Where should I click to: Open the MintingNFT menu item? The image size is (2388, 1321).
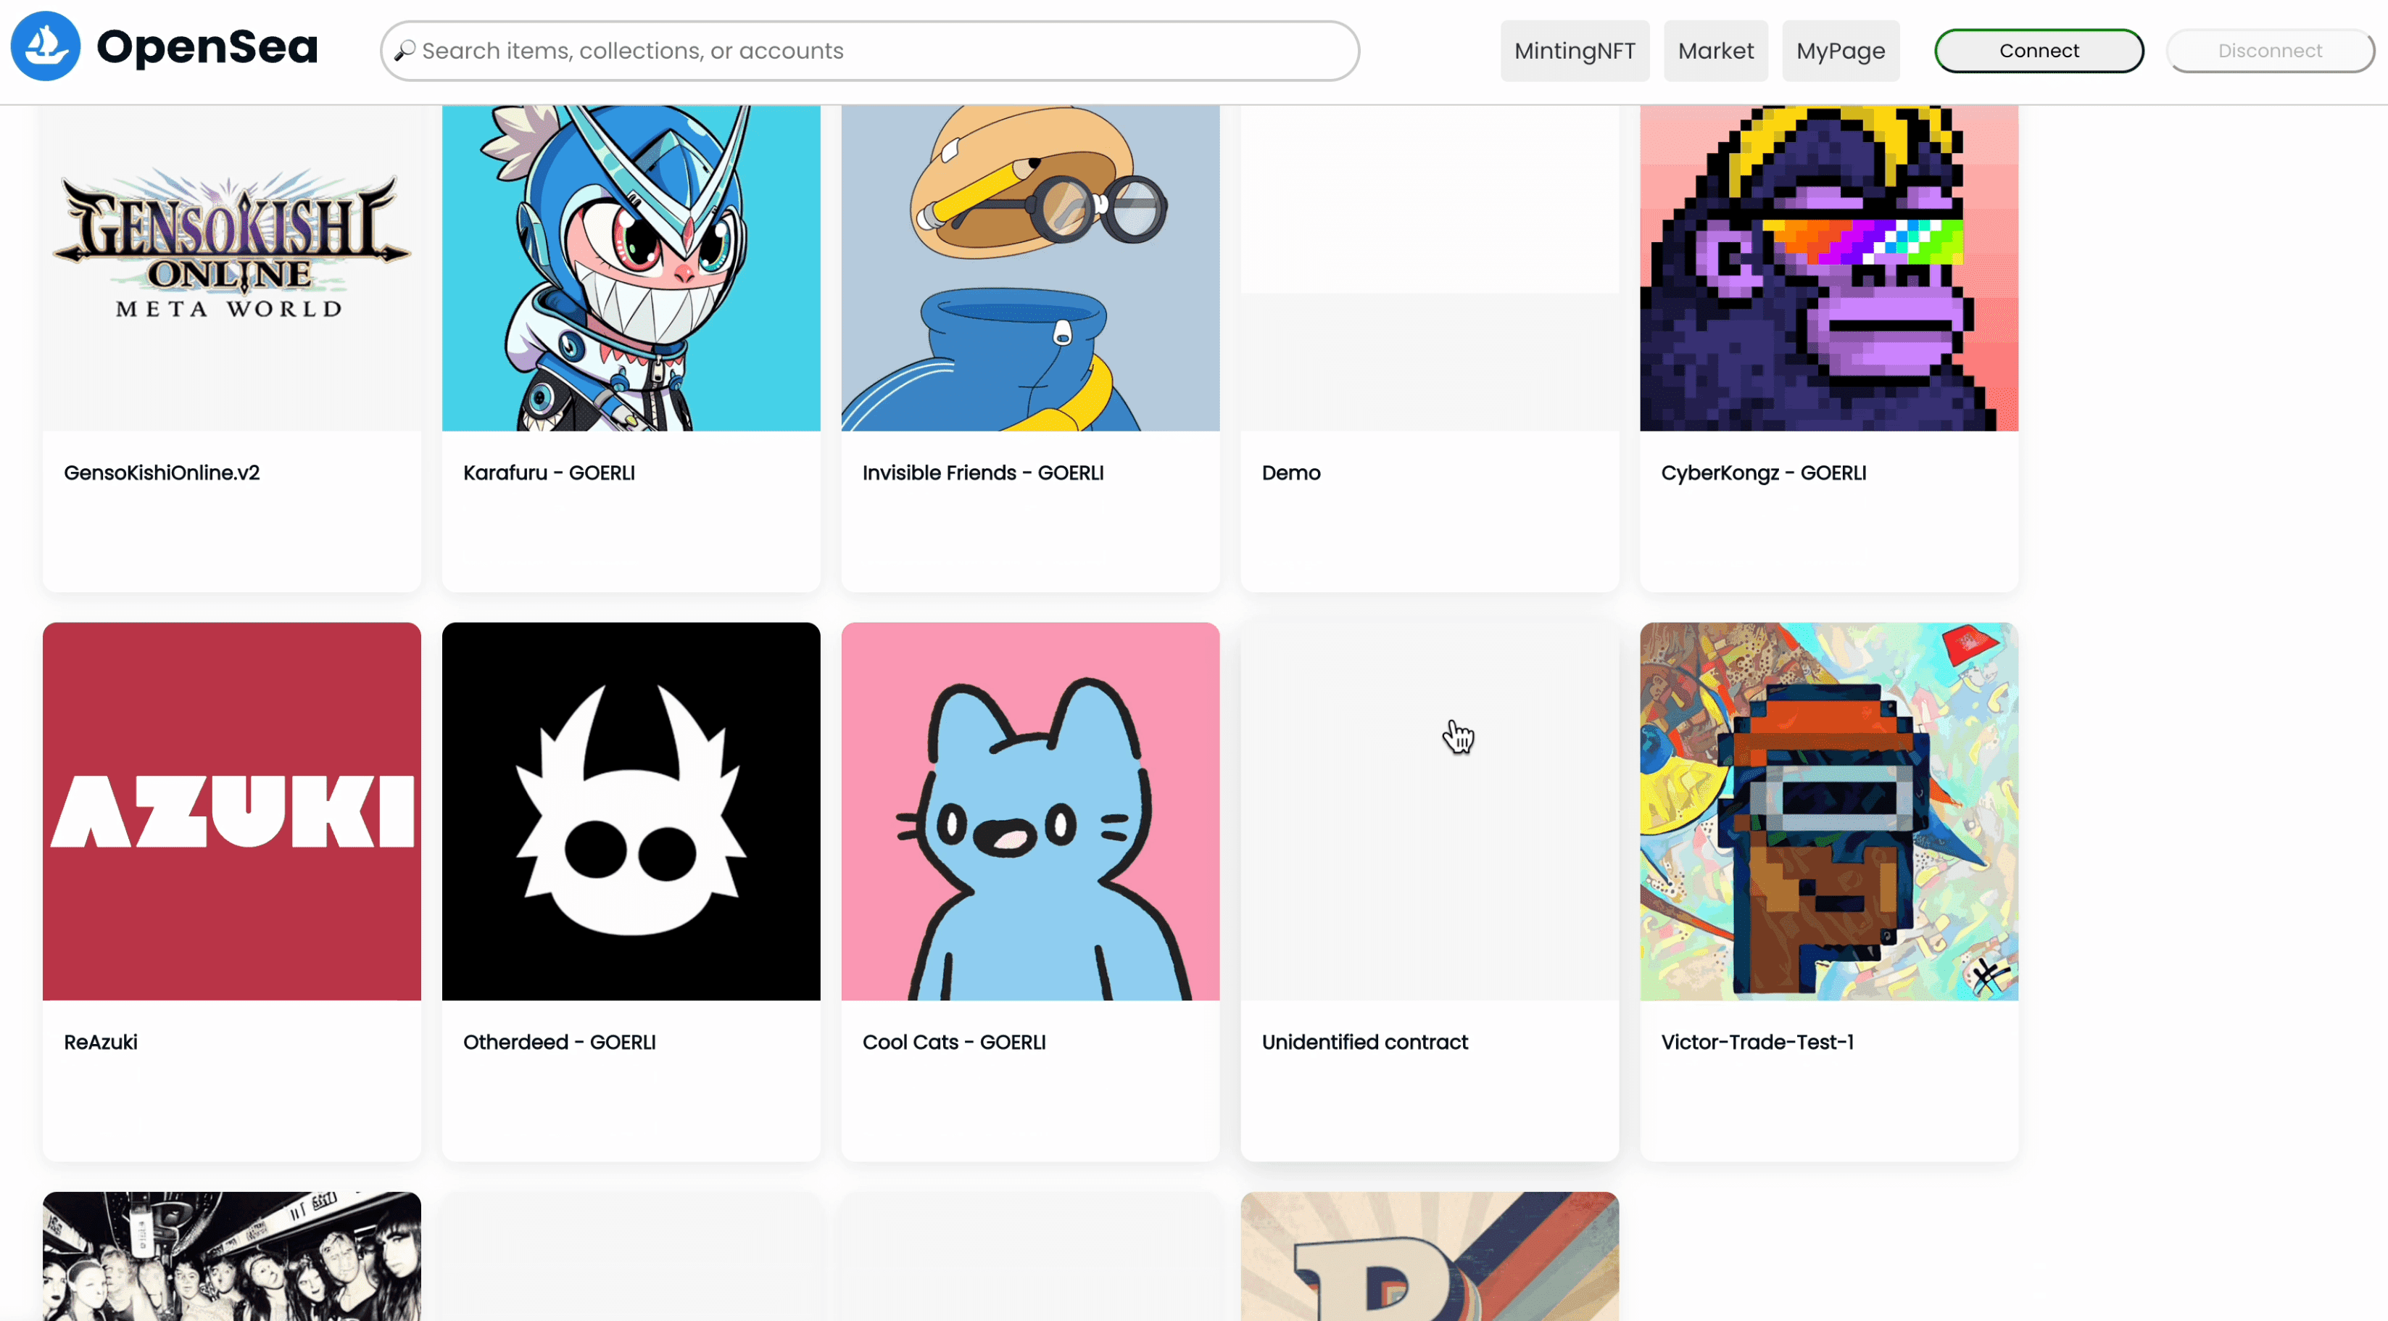(1574, 51)
